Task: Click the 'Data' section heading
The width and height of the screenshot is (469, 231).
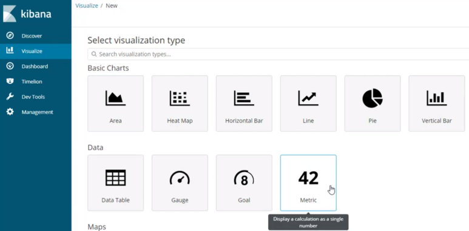Action: [x=95, y=147]
